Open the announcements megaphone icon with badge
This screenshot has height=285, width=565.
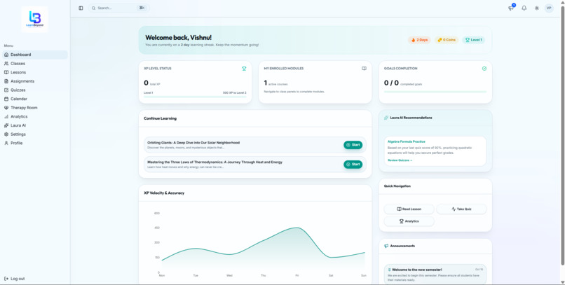pos(511,8)
